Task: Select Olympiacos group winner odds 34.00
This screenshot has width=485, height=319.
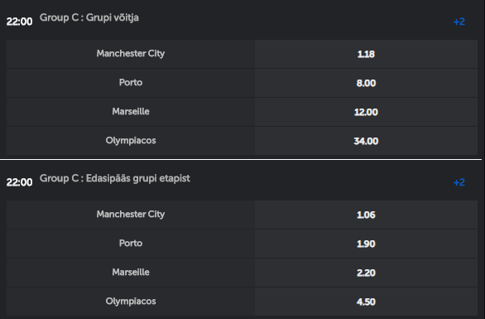Action: tap(366, 141)
